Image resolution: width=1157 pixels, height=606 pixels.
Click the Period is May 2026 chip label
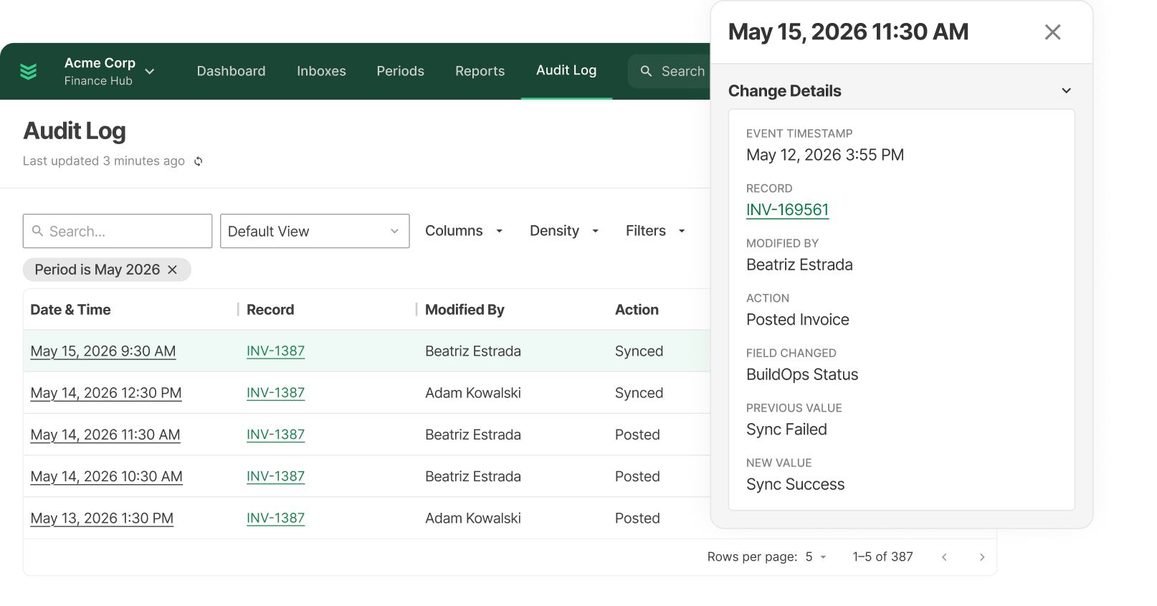97,270
